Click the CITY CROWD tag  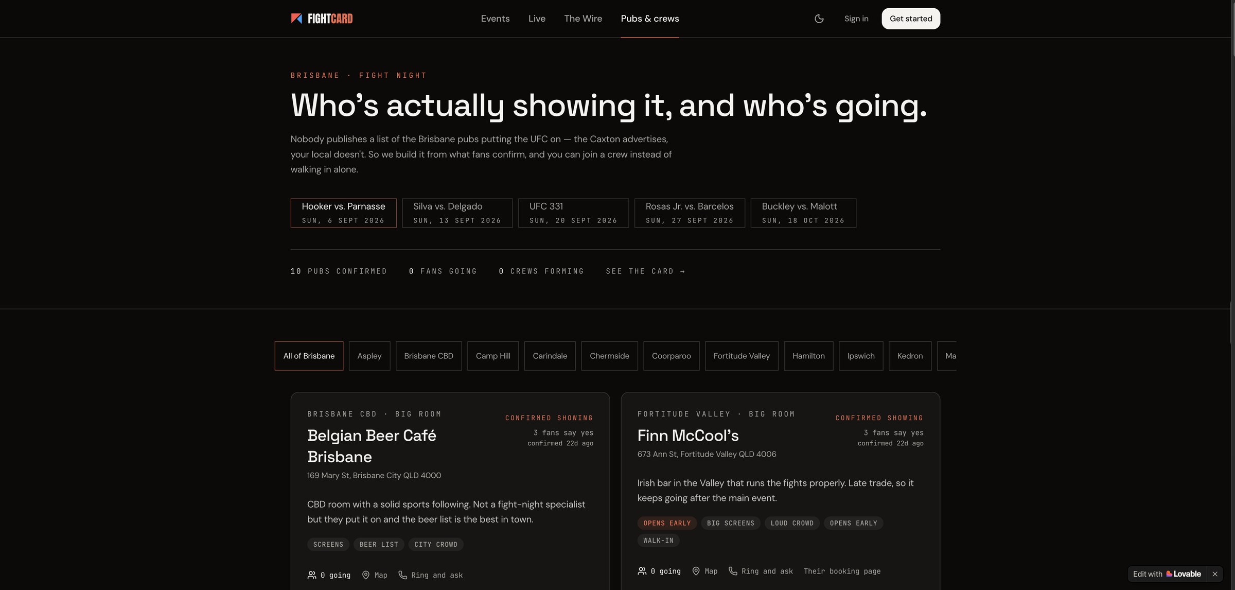click(x=436, y=545)
